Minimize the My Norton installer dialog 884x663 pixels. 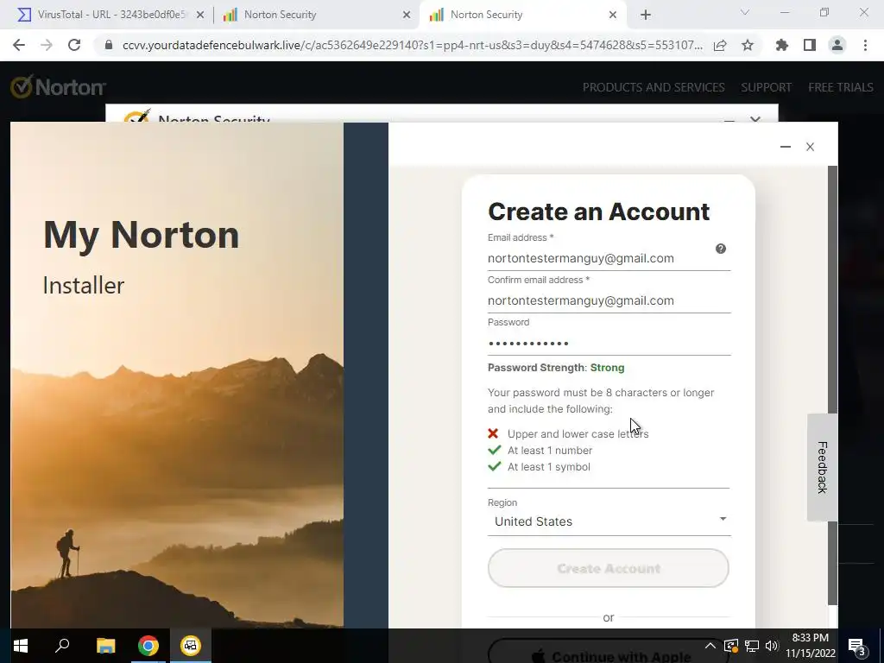click(x=786, y=147)
